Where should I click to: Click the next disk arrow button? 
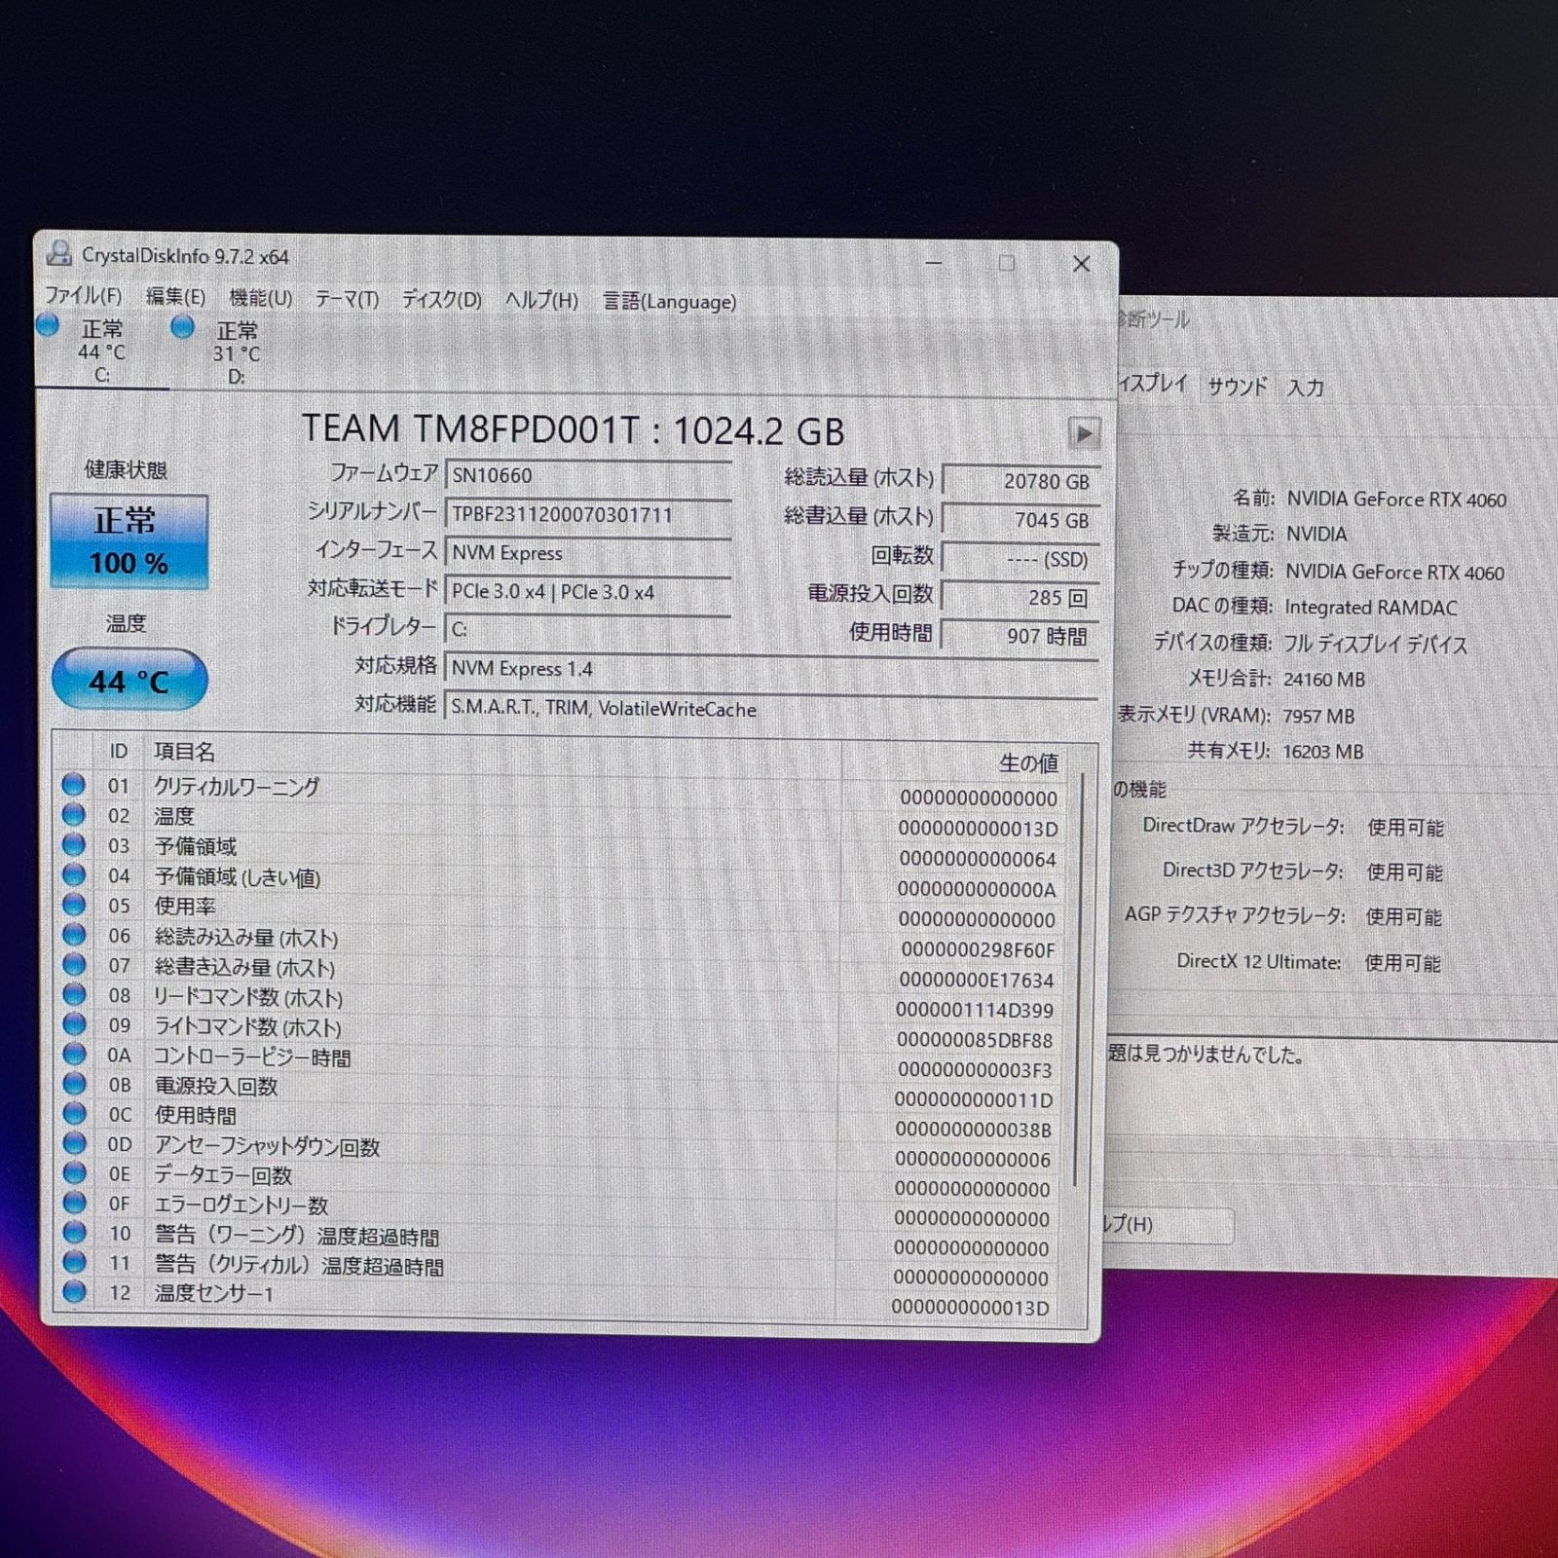1084,433
